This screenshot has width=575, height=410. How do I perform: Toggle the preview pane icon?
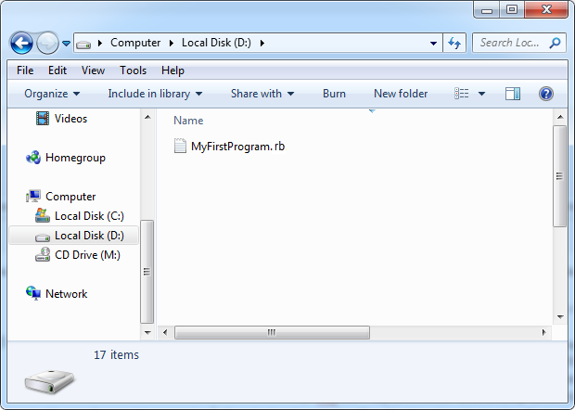point(513,94)
